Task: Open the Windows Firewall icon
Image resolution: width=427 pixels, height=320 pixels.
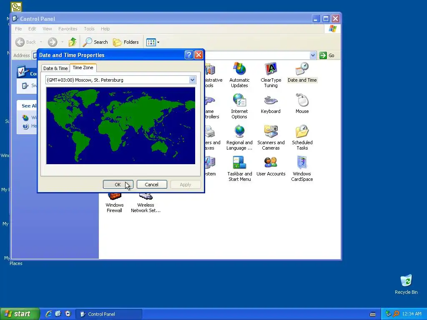Action: (x=114, y=203)
